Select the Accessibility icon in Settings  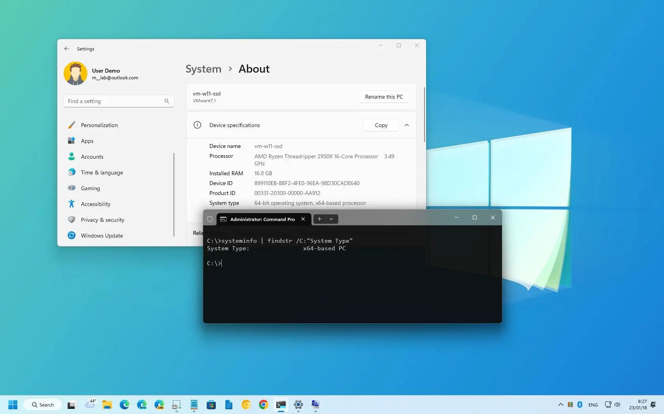(x=72, y=204)
